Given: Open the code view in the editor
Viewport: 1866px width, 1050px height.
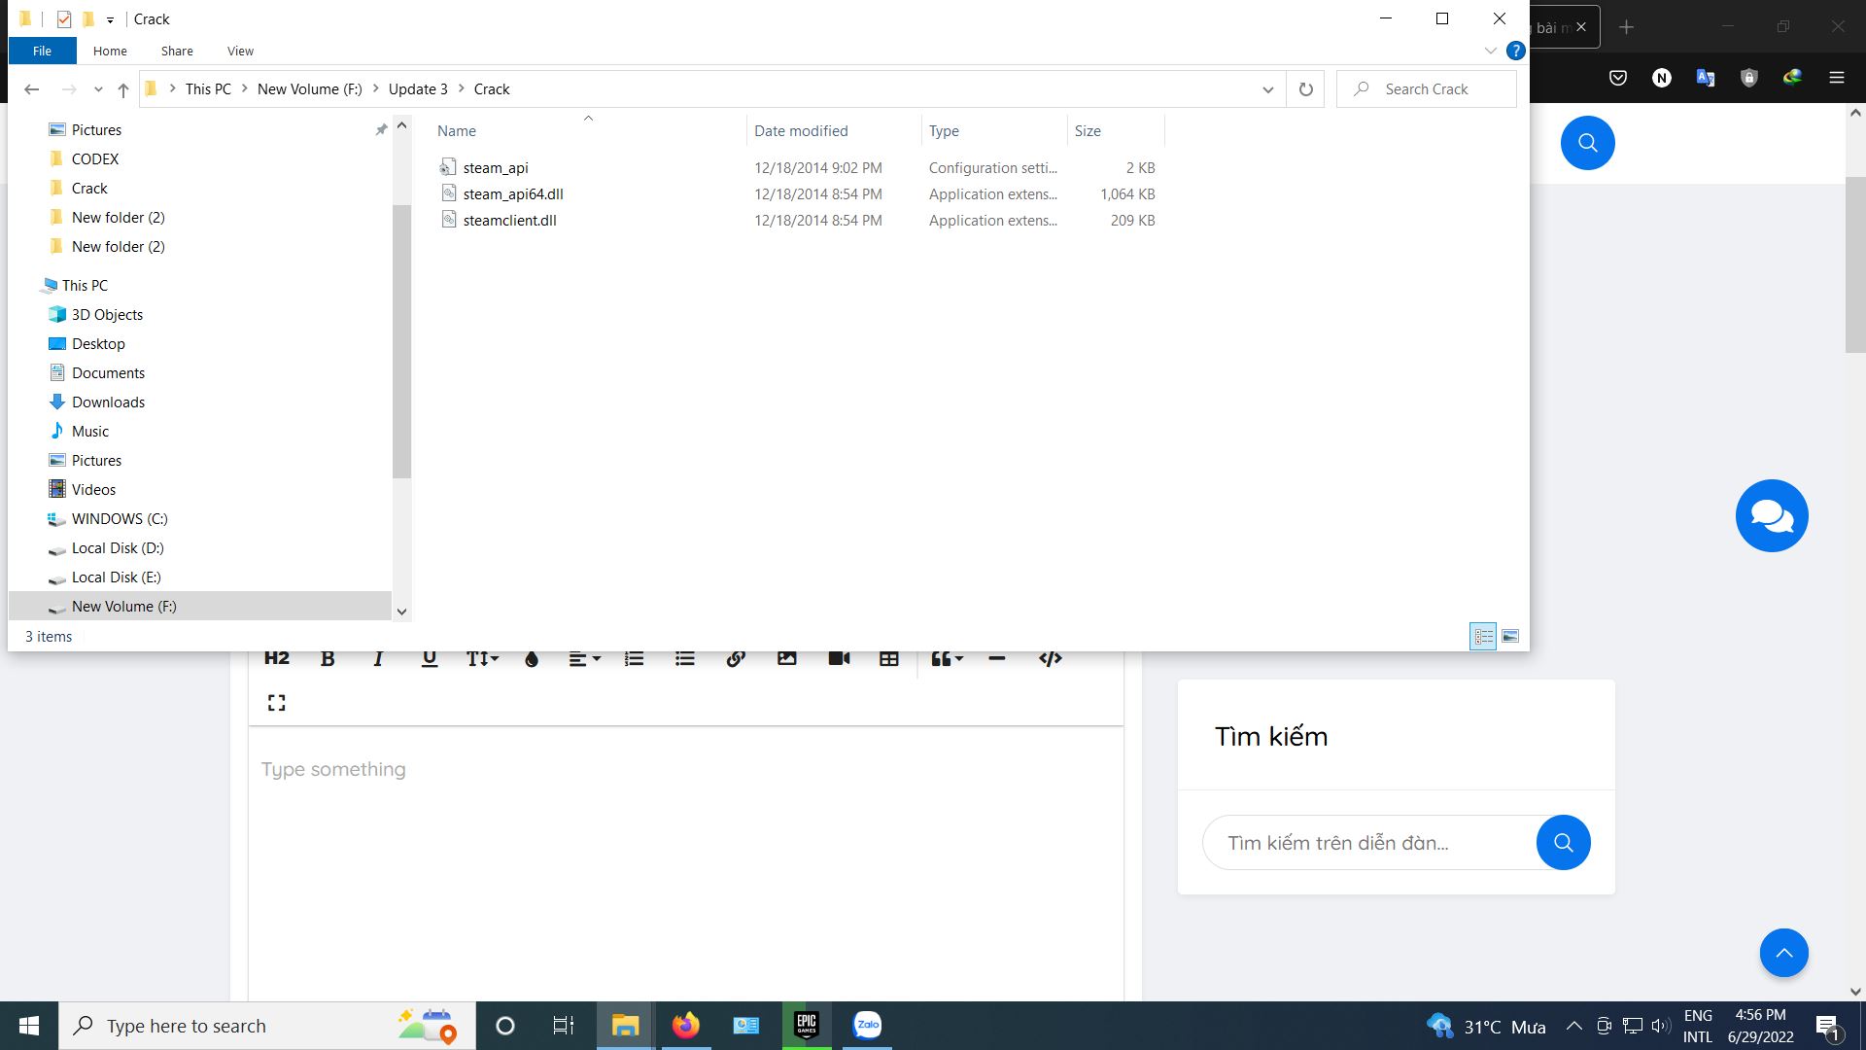Looking at the screenshot, I should pyautogui.click(x=1051, y=658).
